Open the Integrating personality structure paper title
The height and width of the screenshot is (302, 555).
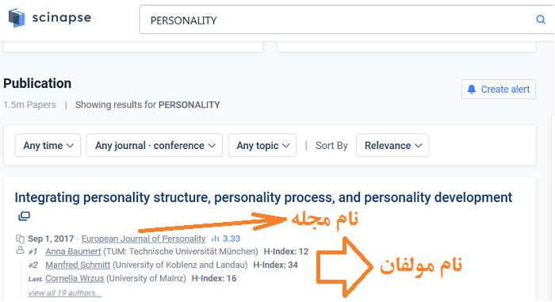[x=263, y=197]
